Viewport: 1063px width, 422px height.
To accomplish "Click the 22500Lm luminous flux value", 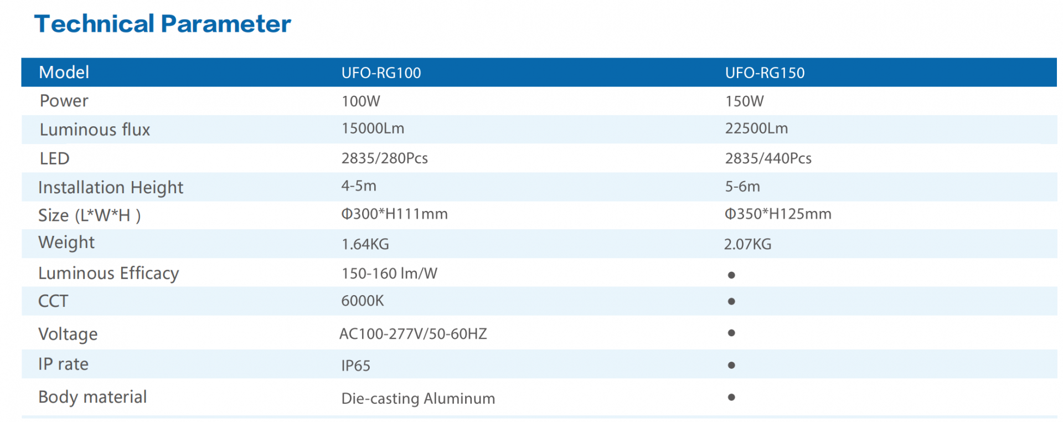I will tap(756, 128).
